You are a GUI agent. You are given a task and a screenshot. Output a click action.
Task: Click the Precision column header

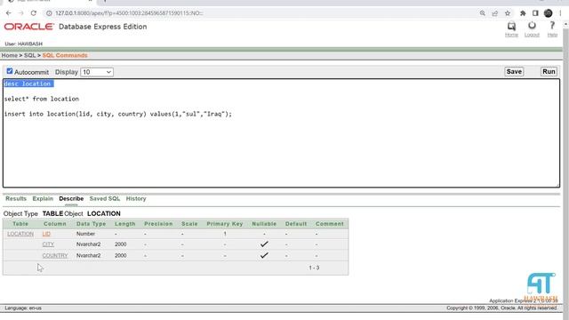pos(158,224)
